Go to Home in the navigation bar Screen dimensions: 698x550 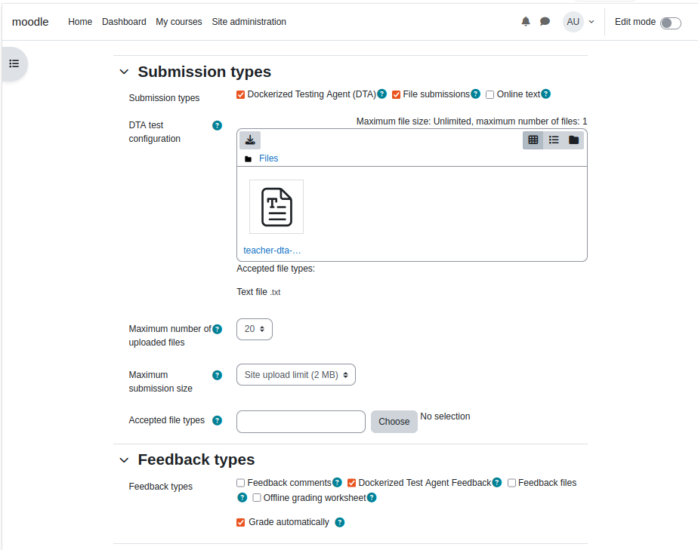pyautogui.click(x=80, y=22)
